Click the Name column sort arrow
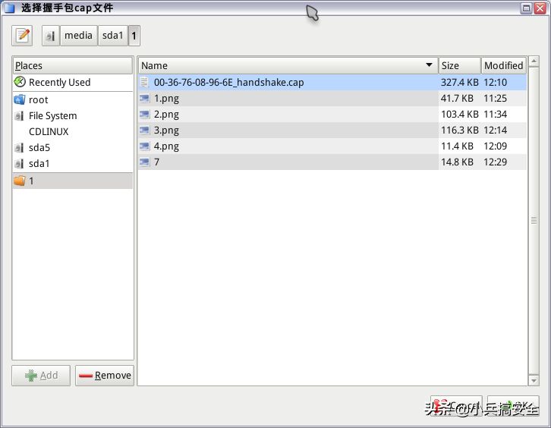 pyautogui.click(x=429, y=65)
